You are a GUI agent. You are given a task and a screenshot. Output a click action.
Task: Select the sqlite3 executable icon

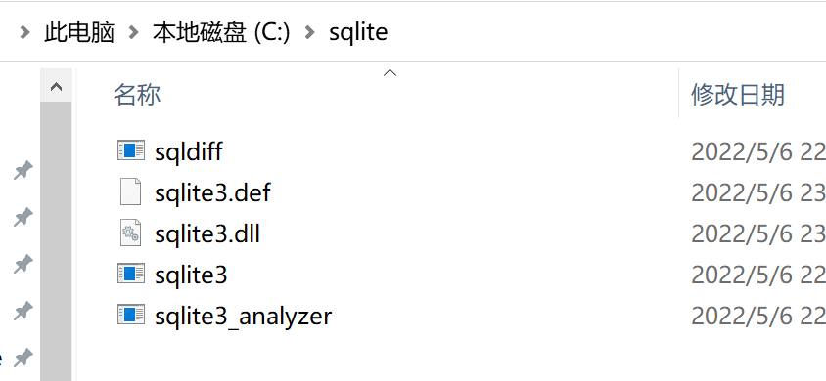130,274
